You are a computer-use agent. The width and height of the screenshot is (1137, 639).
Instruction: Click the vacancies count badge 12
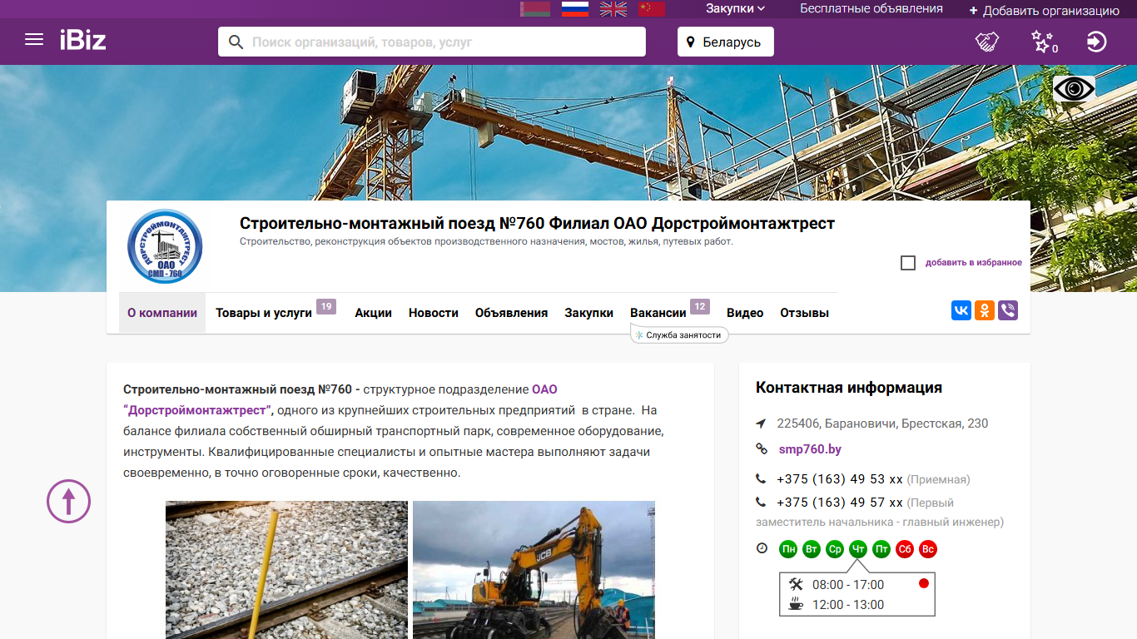pyautogui.click(x=700, y=307)
